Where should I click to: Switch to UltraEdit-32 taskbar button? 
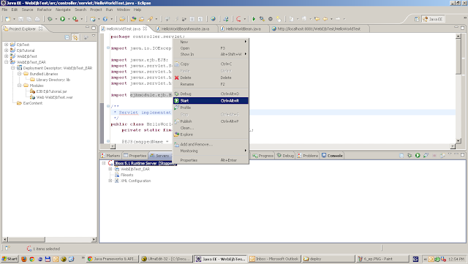click(166, 259)
